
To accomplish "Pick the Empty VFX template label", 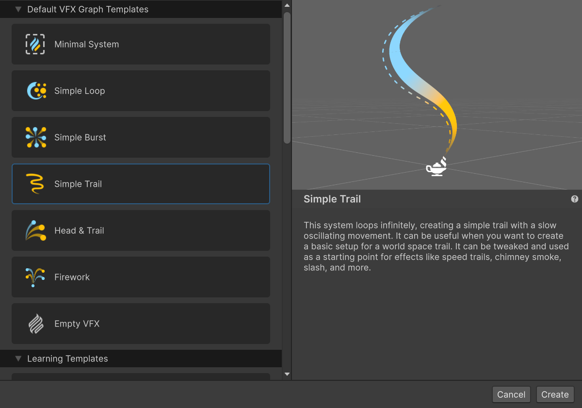I will [x=77, y=324].
